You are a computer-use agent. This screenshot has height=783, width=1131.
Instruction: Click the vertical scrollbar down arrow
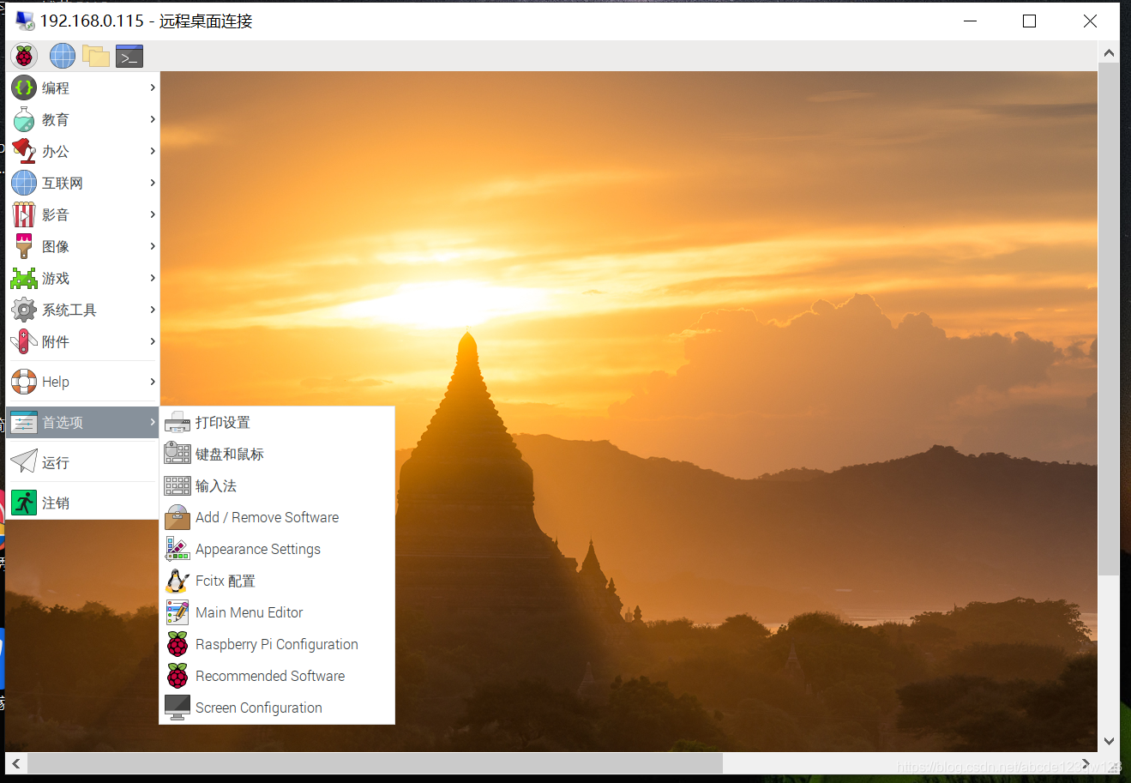click(x=1109, y=741)
